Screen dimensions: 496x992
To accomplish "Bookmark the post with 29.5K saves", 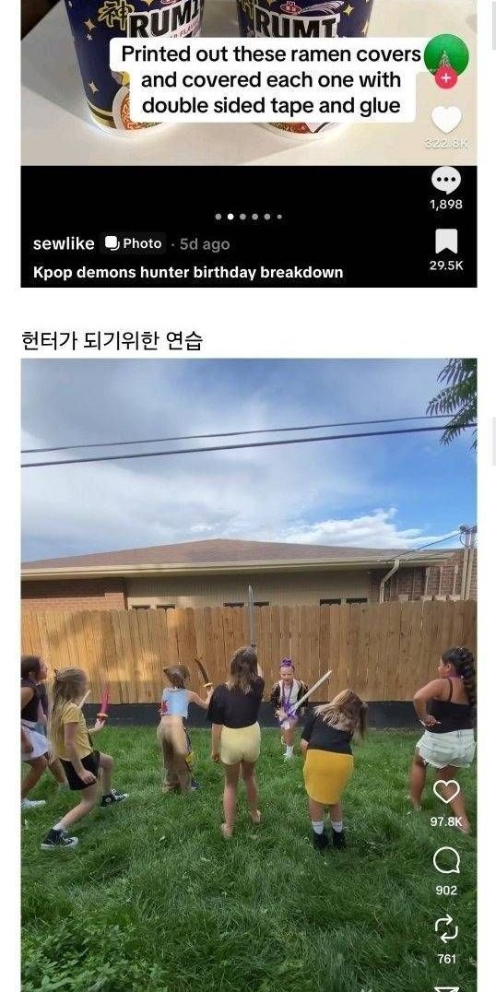I will pyautogui.click(x=446, y=242).
